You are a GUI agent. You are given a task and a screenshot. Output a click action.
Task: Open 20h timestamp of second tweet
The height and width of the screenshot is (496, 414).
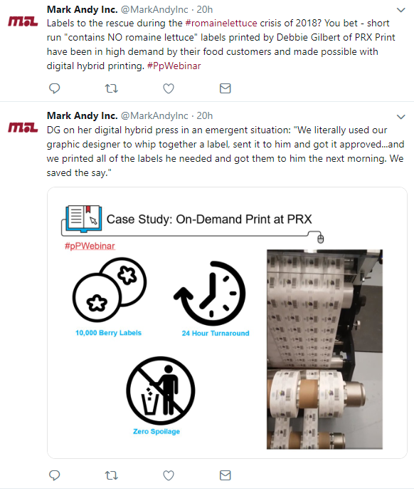tap(205, 115)
